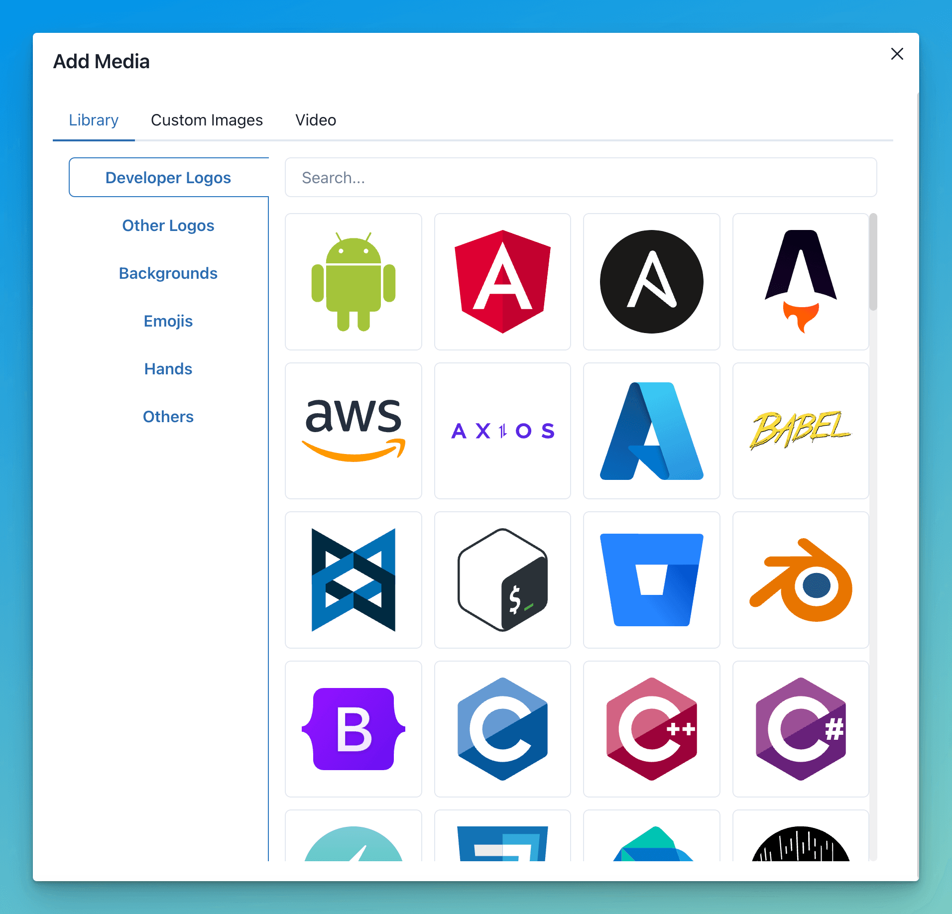This screenshot has height=914, width=952.
Task: Switch to the Video tab
Action: pyautogui.click(x=316, y=120)
